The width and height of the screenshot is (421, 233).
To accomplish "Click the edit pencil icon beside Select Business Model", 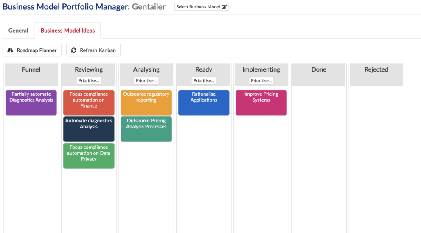I will 224,7.
